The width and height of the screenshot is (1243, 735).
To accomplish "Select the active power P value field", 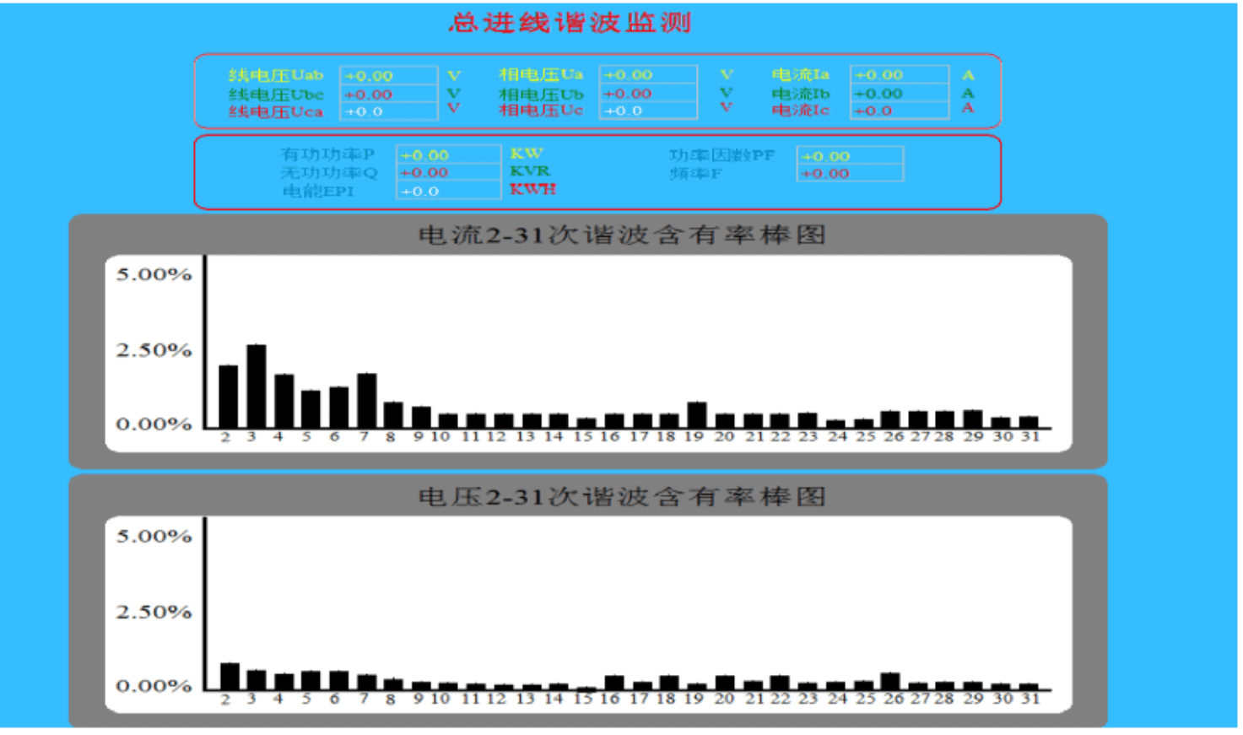I will pos(448,155).
